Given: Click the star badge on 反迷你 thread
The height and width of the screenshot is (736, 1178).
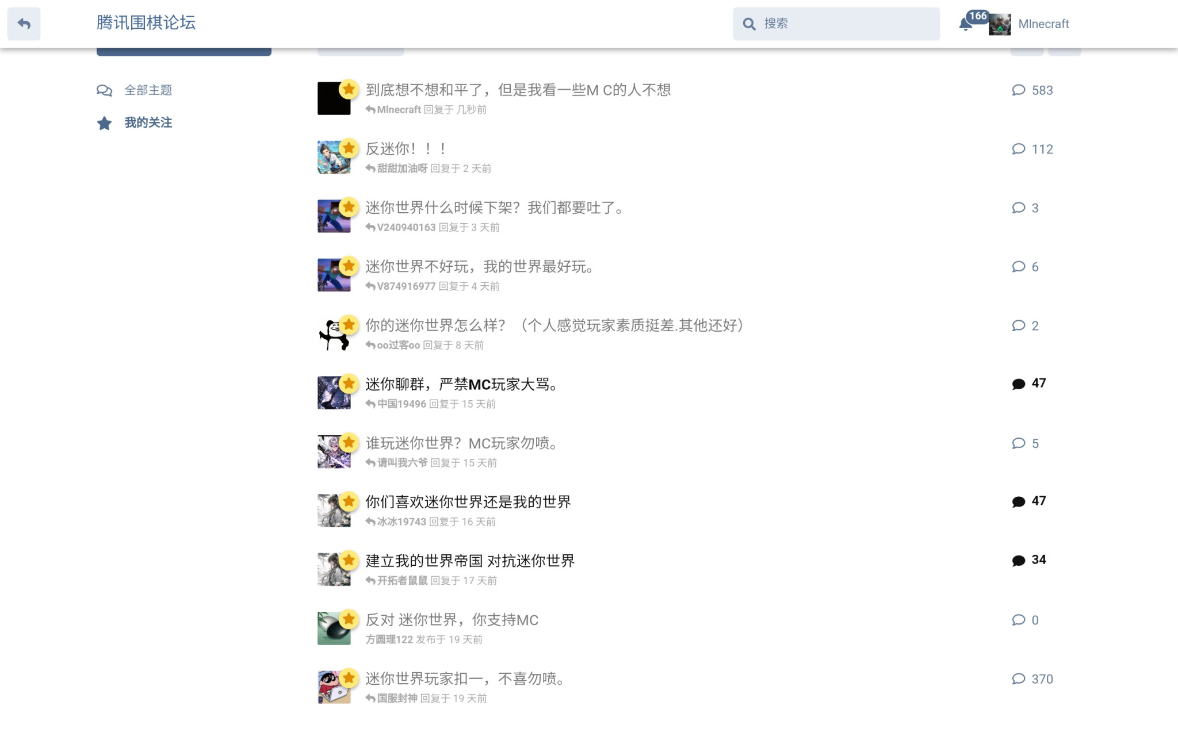Looking at the screenshot, I should (x=349, y=148).
